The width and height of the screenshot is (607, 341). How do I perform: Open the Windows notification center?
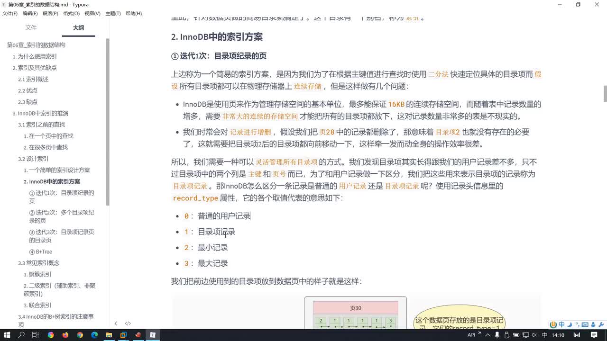(594, 335)
